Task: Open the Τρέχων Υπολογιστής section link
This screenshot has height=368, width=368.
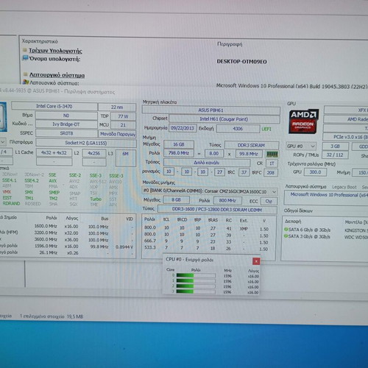Action: 55,51
